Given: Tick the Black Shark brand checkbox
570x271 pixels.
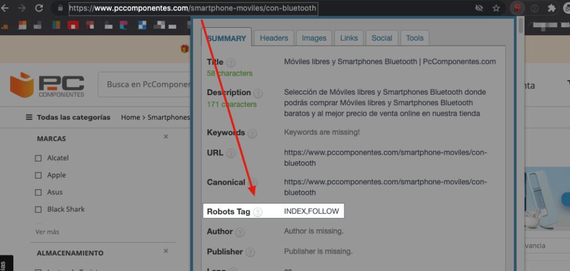Looking at the screenshot, I should click(x=38, y=210).
